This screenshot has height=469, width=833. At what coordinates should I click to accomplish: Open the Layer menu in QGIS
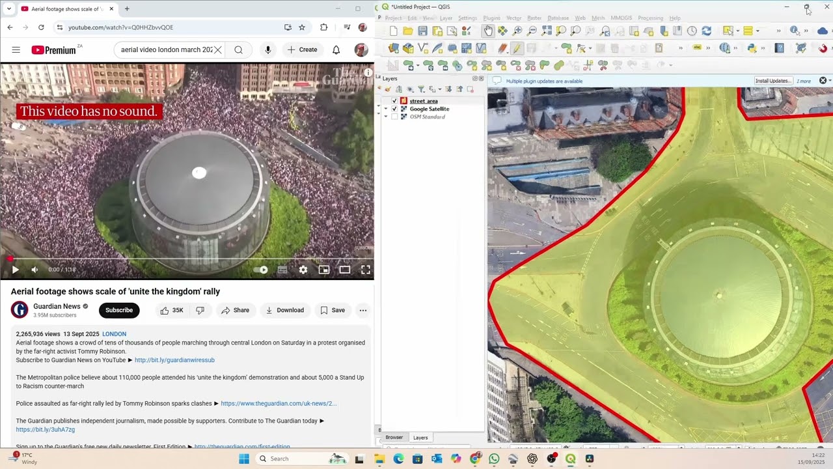[x=446, y=18]
